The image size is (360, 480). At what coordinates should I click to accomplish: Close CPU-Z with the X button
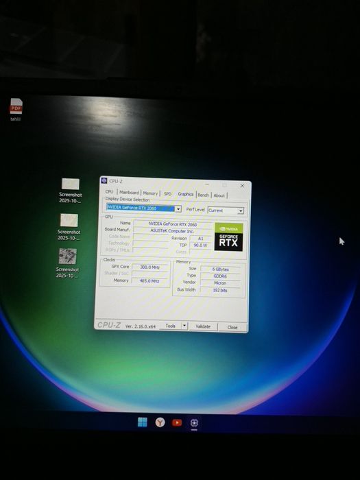(x=242, y=186)
